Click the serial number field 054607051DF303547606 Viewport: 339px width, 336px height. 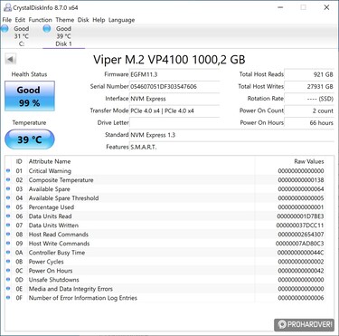pyautogui.click(x=174, y=87)
